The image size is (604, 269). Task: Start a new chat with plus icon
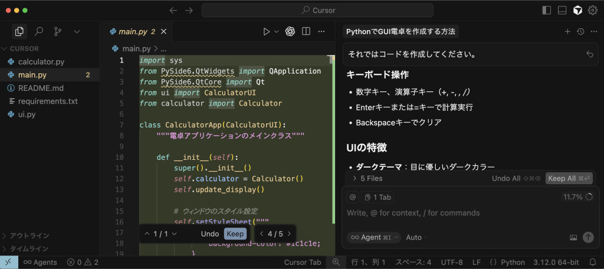pyautogui.click(x=567, y=31)
